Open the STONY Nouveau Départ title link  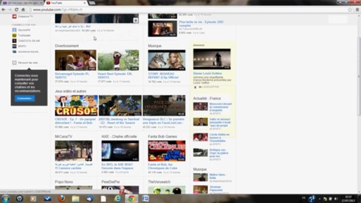point(163,76)
